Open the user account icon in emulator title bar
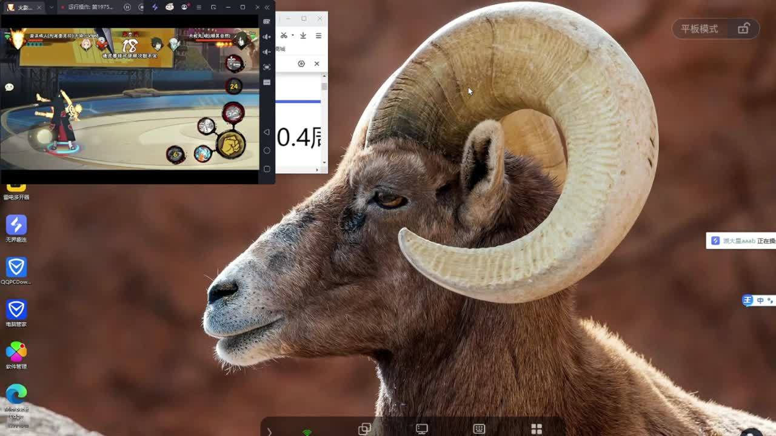 184,7
